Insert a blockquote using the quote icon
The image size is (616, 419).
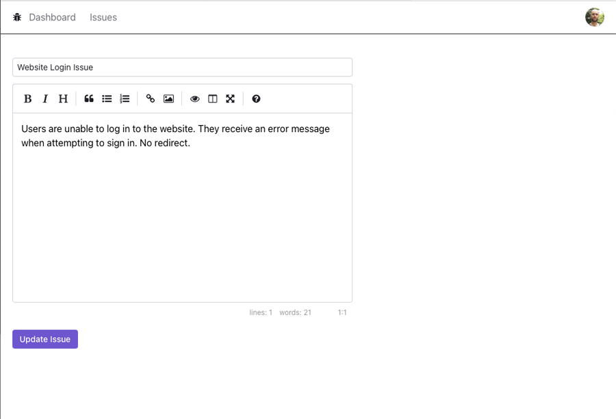[x=89, y=99]
